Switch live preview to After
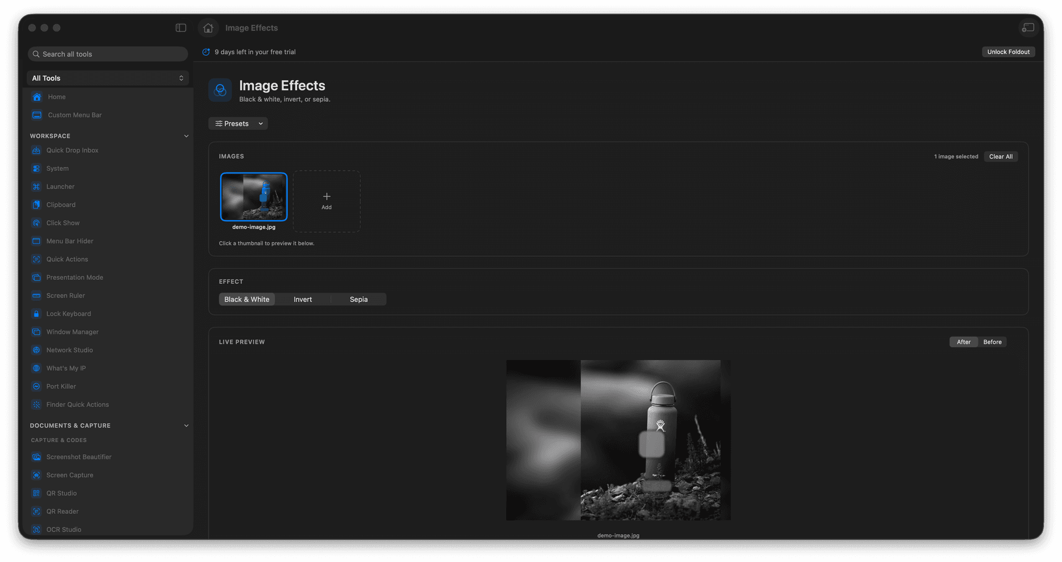 [x=964, y=342]
